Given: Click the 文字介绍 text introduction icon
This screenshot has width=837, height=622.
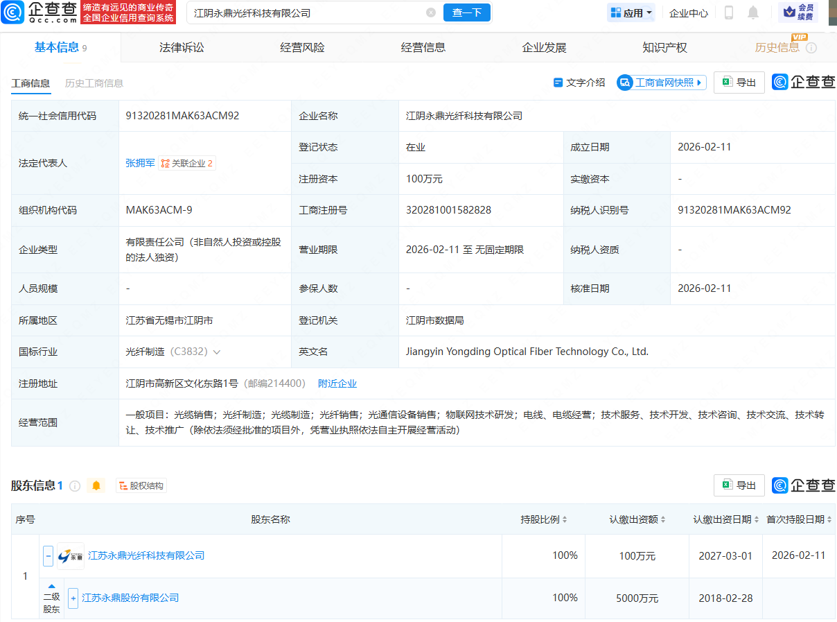Looking at the screenshot, I should tap(558, 82).
